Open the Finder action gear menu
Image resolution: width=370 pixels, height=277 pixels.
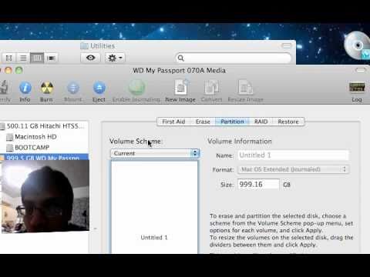click(115, 58)
